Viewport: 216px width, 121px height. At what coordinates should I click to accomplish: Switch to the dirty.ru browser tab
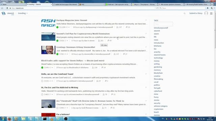(144, 4)
